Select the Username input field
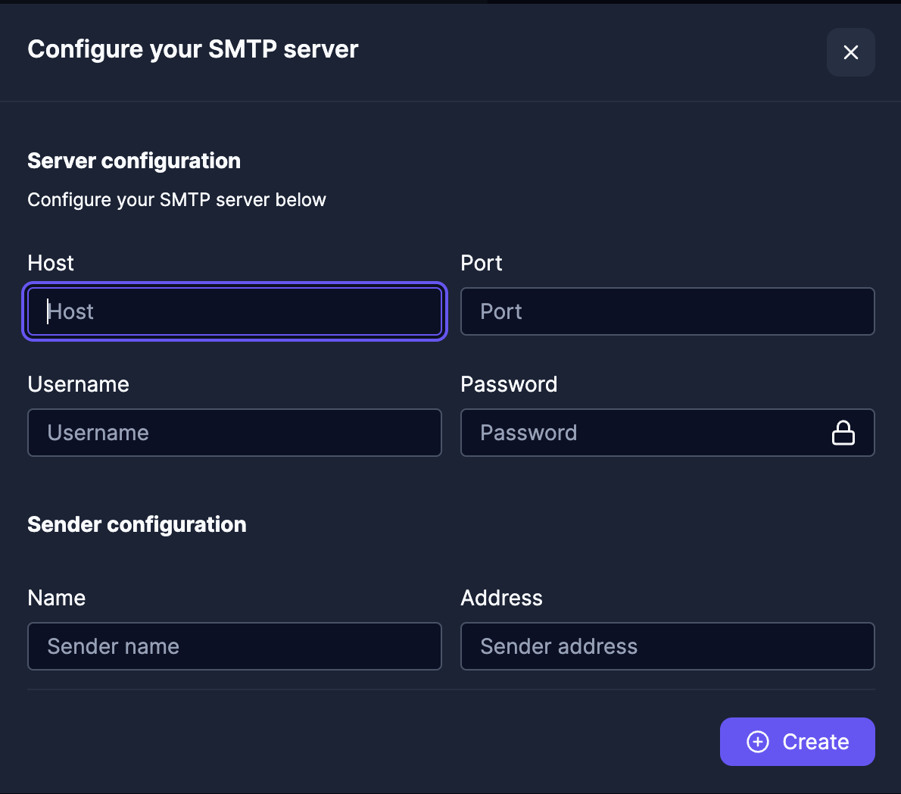901x794 pixels. click(235, 433)
